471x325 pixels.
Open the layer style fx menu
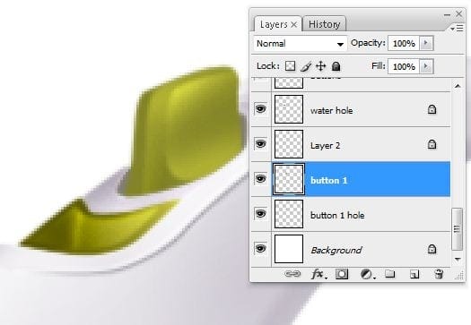[319, 274]
